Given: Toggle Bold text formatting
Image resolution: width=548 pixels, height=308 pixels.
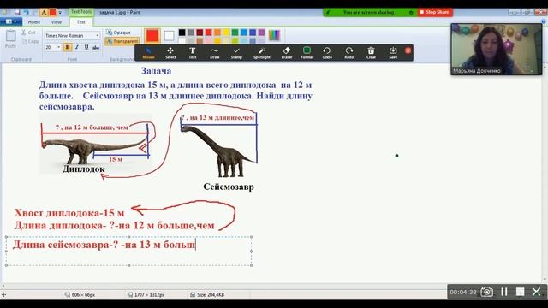Looking at the screenshot, I should pos(68,47).
